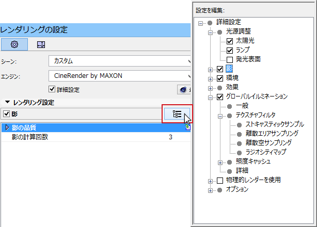Image resolution: width=317 pixels, height=227 pixels.
Task: Open the gear settings tab
Action: pos(14,44)
